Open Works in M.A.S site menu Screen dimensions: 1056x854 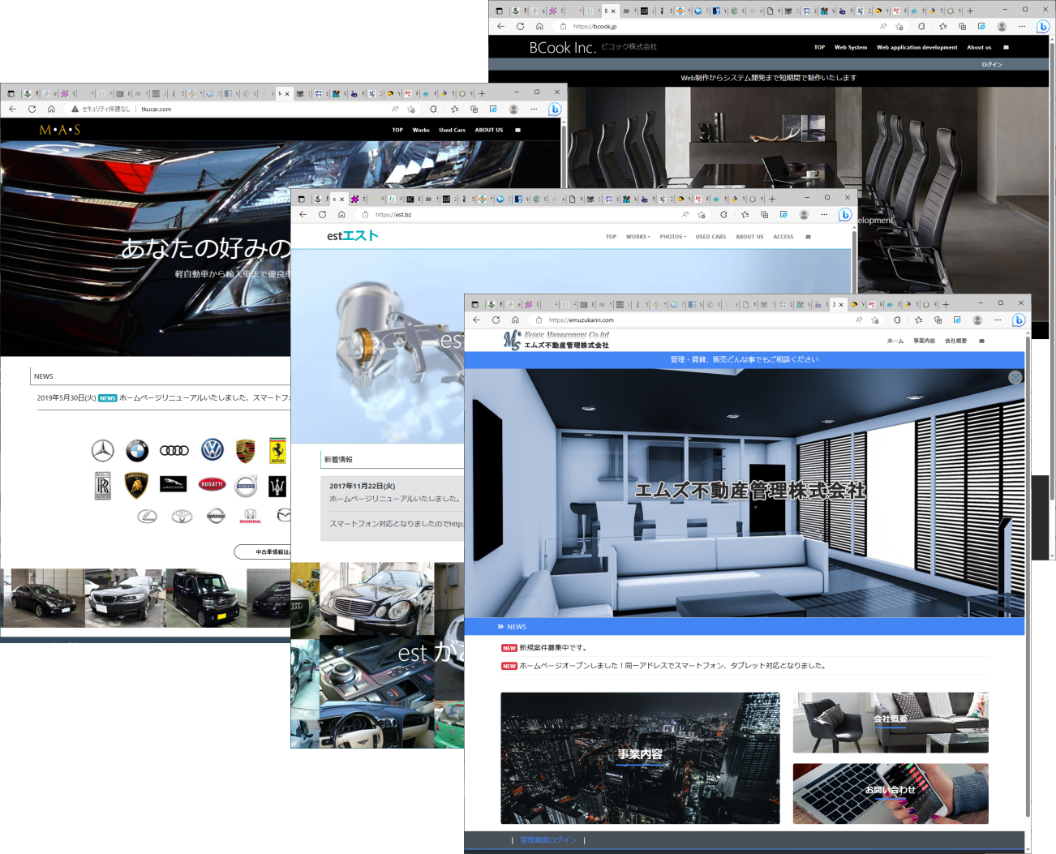(x=421, y=130)
